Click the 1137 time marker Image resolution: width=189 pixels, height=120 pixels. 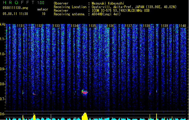[129, 25]
